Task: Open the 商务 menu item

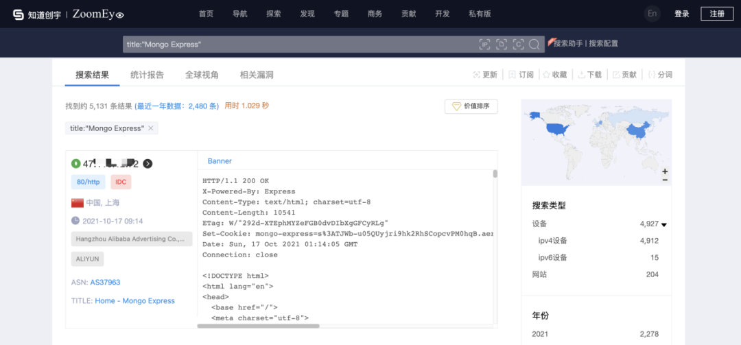Action: [375, 14]
